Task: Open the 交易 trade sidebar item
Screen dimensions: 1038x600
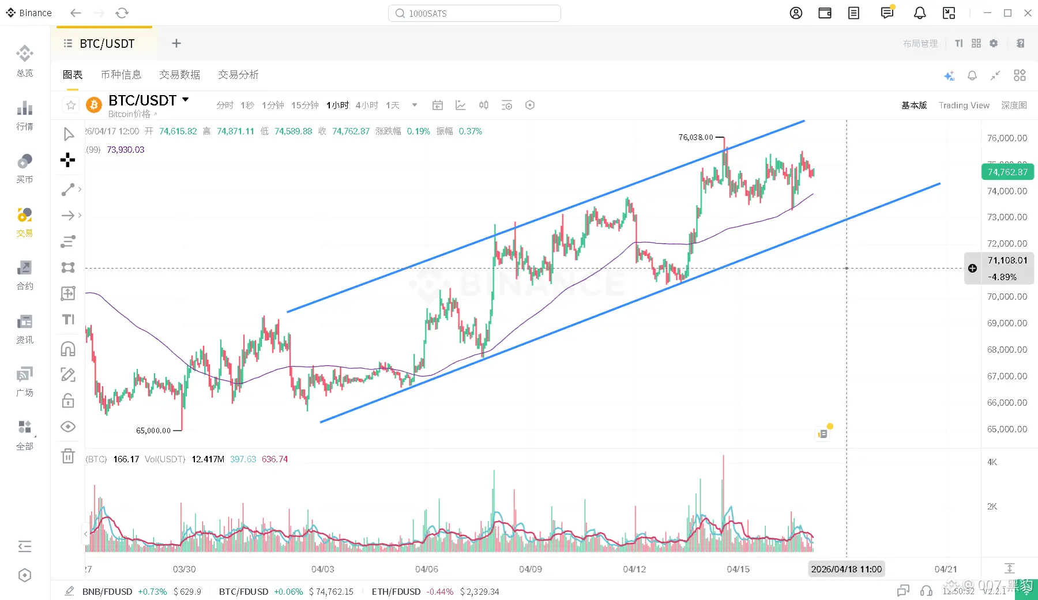Action: point(25,222)
